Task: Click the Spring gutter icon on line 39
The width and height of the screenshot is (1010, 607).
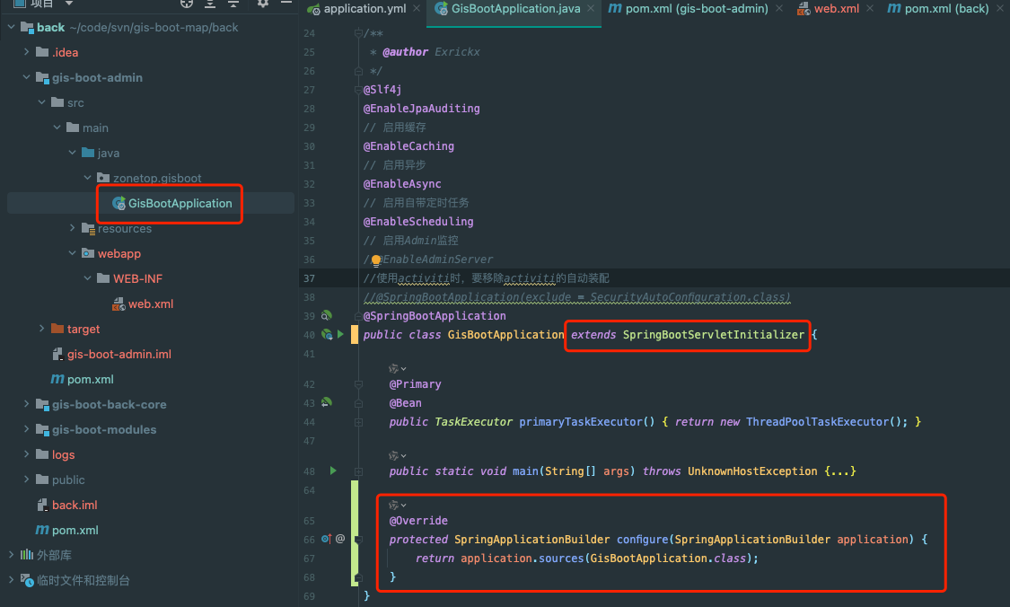Action: pyautogui.click(x=327, y=315)
